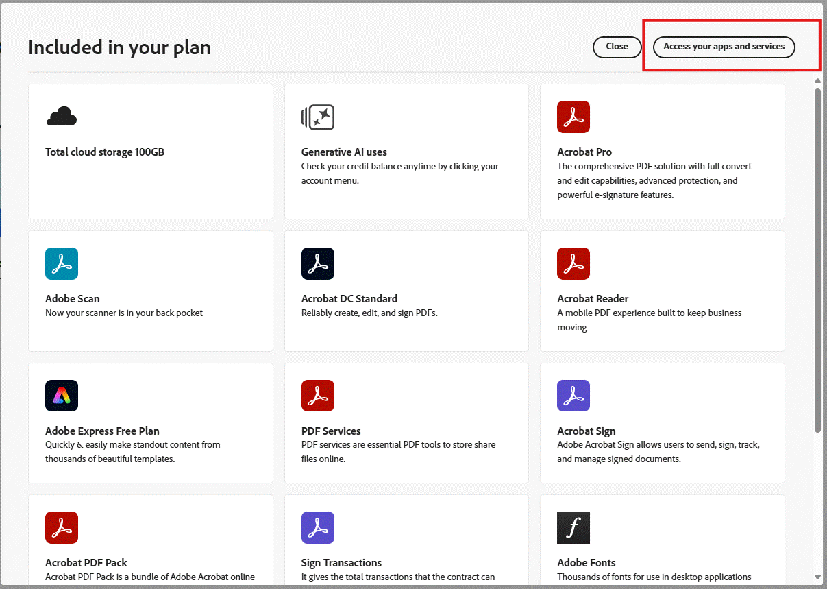This screenshot has width=827, height=589.
Task: Click the Acrobat Pro app icon
Action: (x=573, y=117)
